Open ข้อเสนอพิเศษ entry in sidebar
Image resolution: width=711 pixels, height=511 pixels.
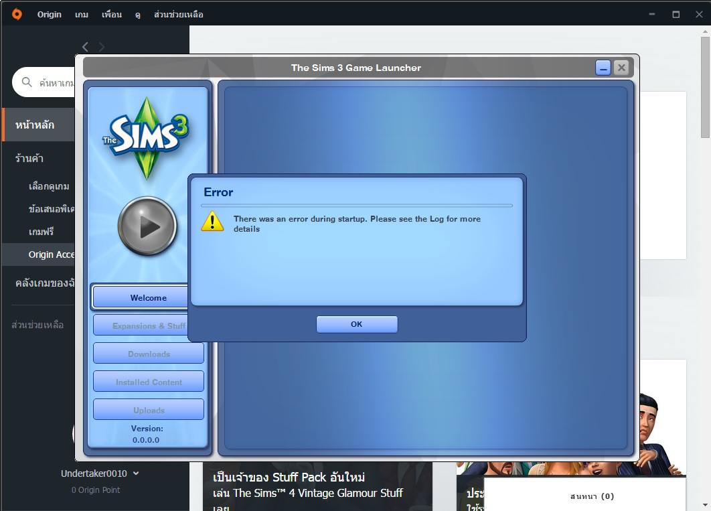(x=52, y=209)
